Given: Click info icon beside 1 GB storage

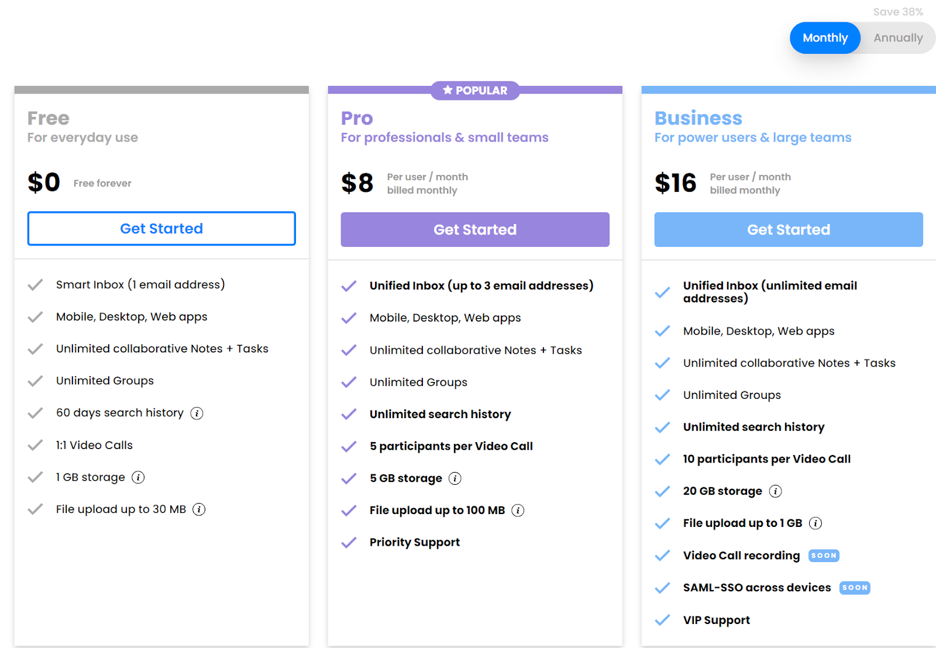Looking at the screenshot, I should 138,477.
